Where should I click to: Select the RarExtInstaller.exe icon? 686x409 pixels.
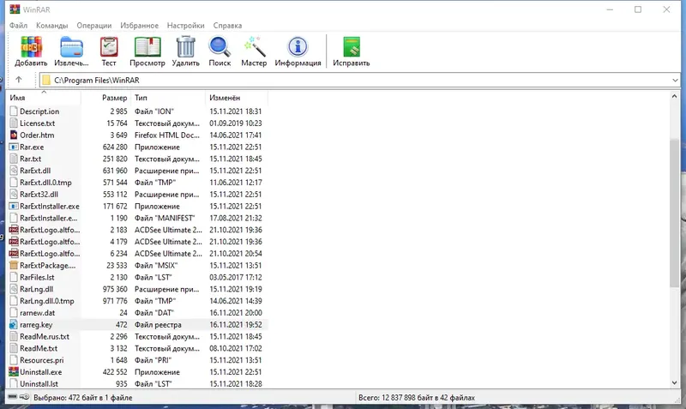[x=14, y=206]
